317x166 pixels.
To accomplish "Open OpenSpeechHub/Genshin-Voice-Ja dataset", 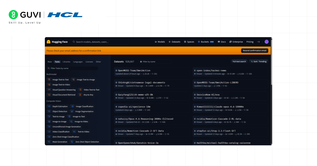I will point(152,143).
